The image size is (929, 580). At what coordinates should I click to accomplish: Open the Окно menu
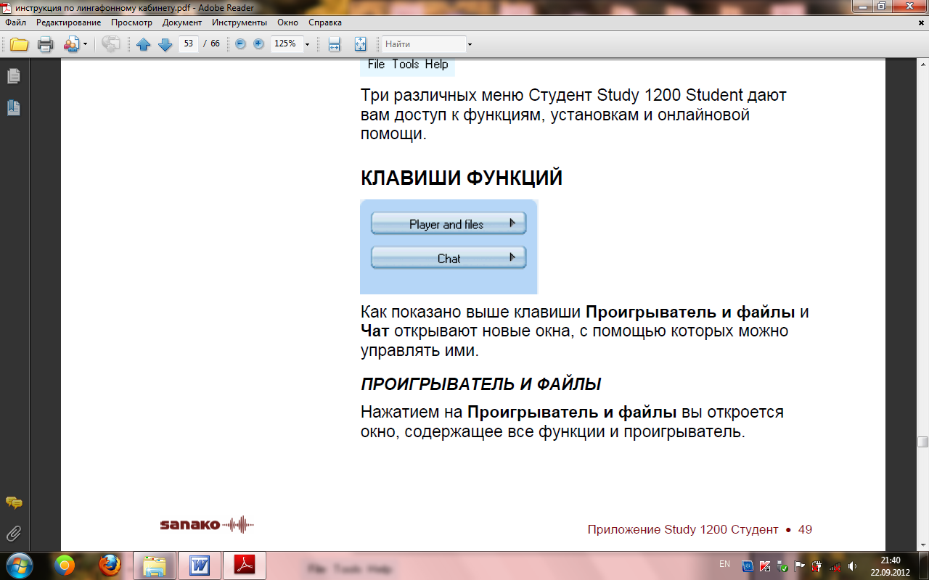click(287, 22)
